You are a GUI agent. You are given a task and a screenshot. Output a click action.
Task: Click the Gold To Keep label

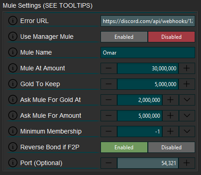coord(40,84)
